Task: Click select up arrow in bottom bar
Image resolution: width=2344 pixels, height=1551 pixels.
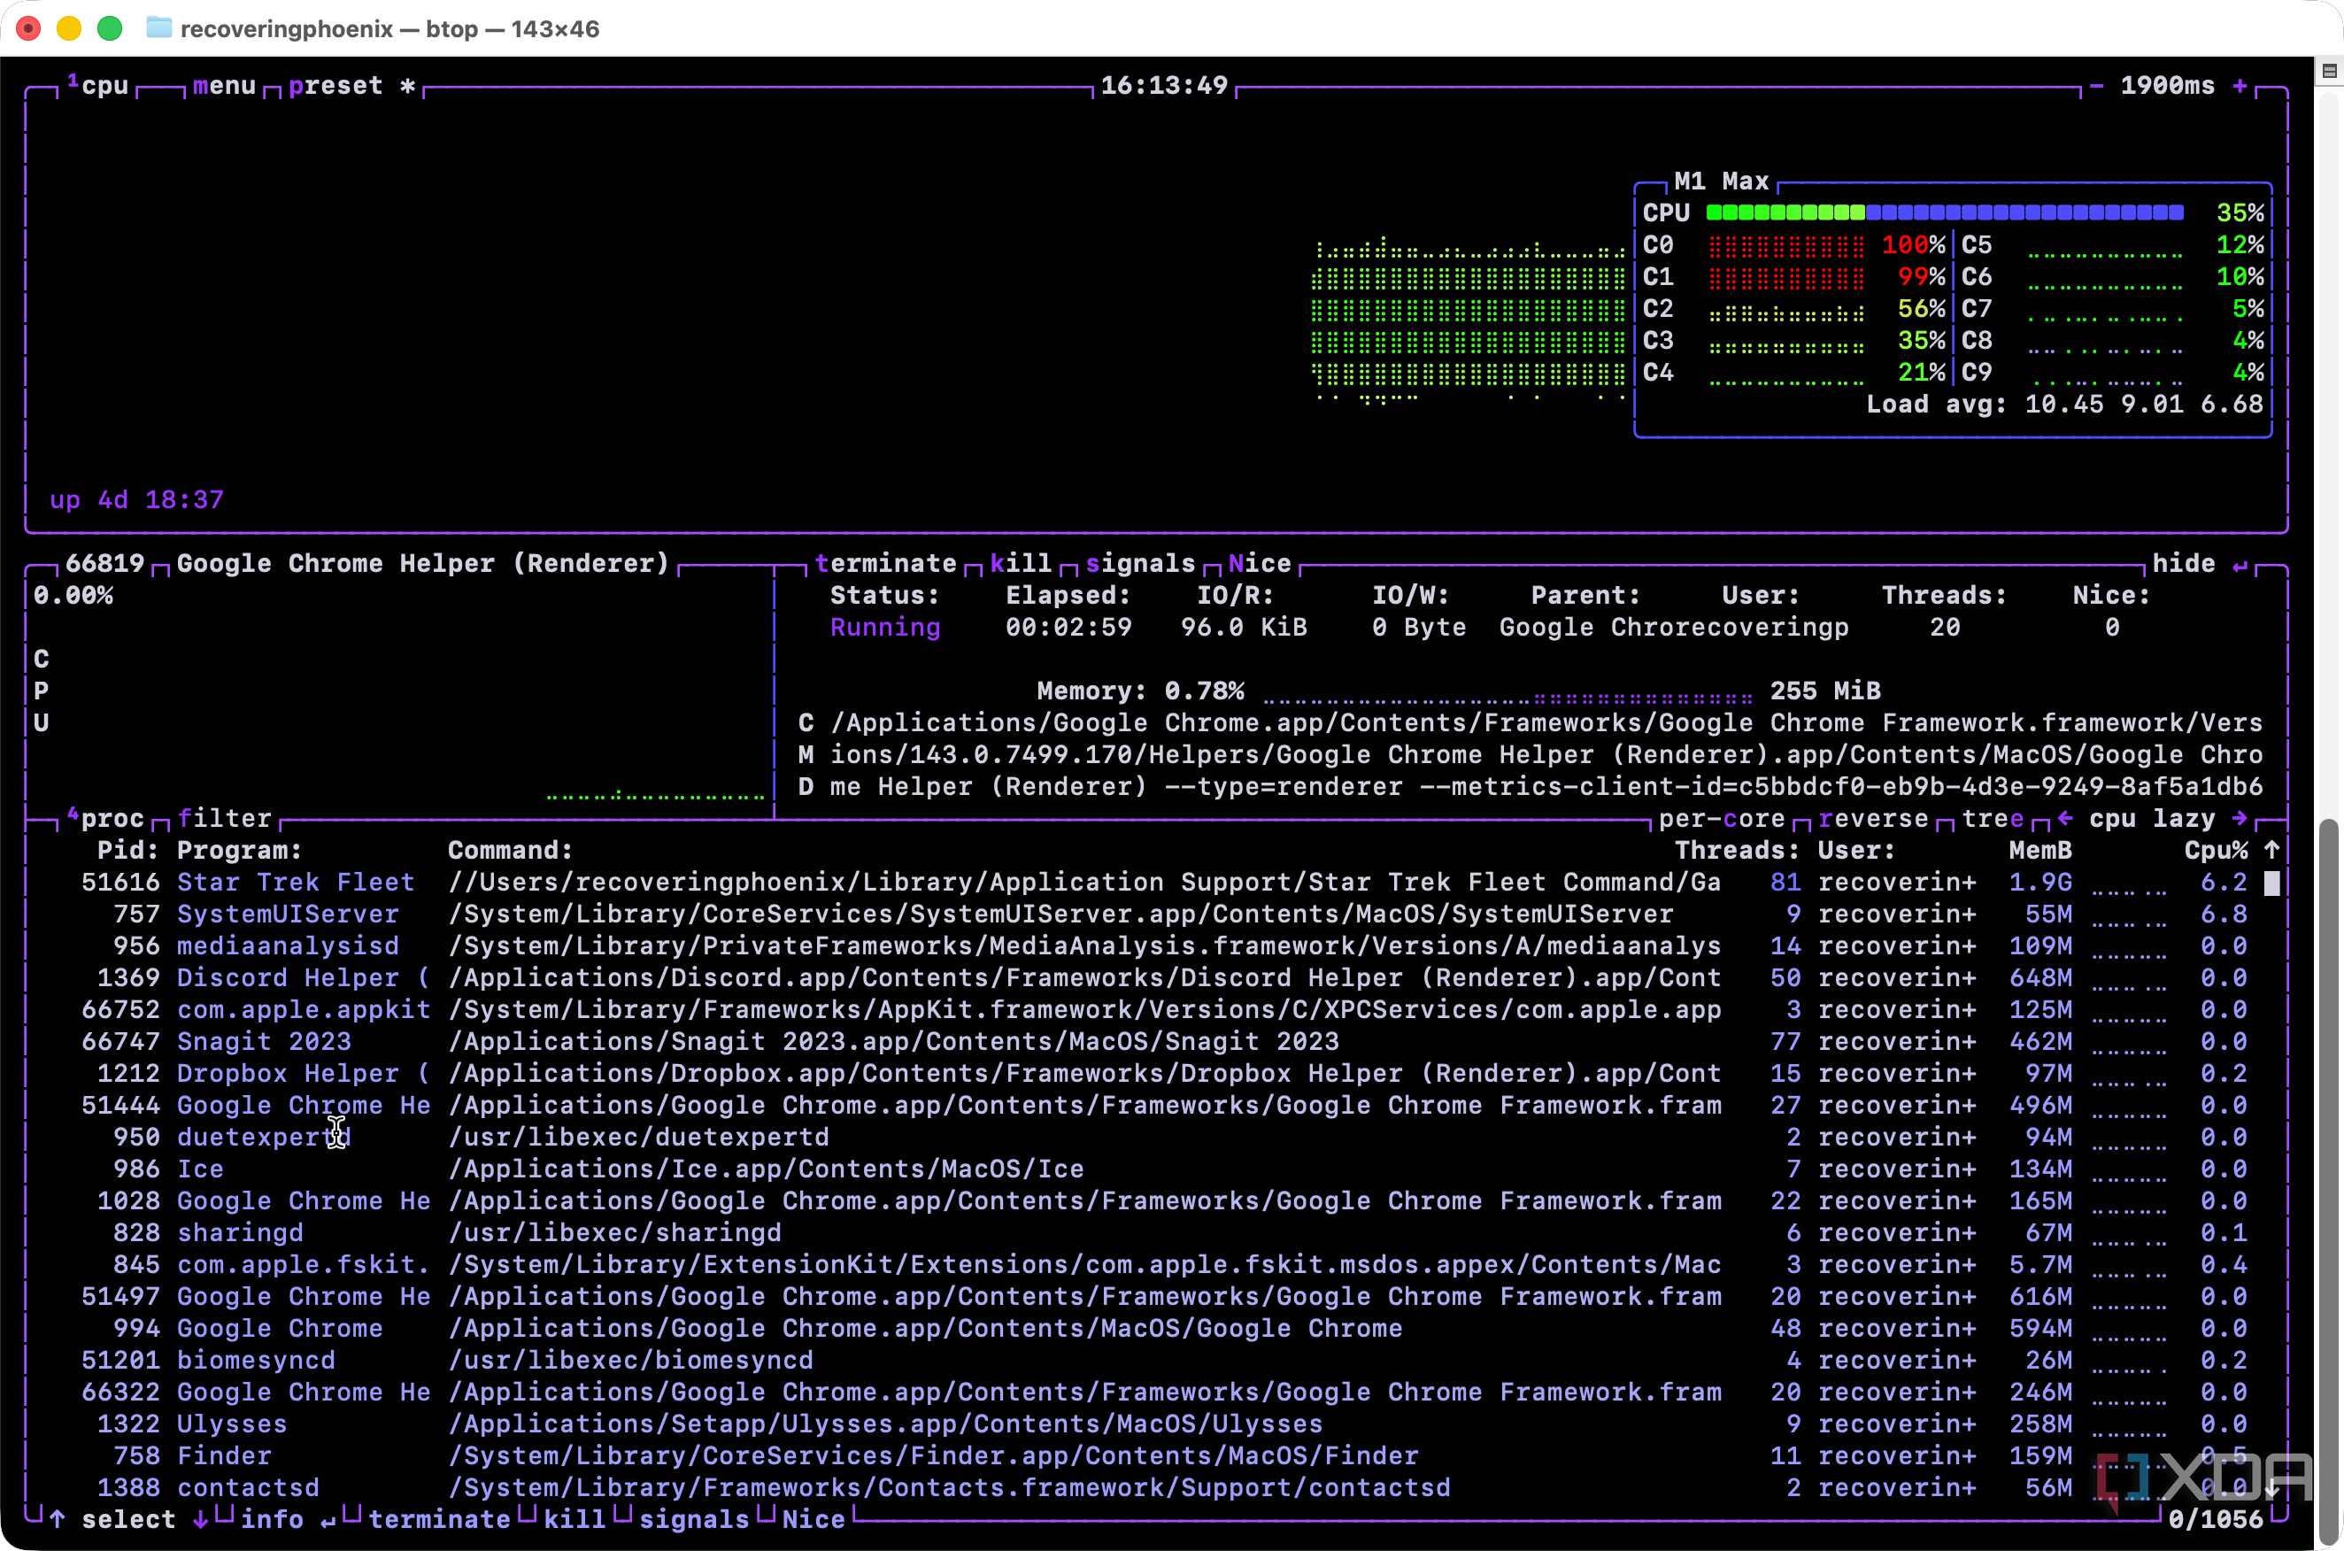Action: [x=58, y=1519]
